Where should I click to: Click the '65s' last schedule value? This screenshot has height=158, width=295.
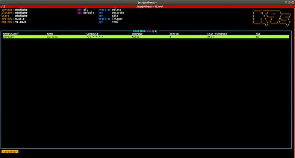click(x=210, y=37)
